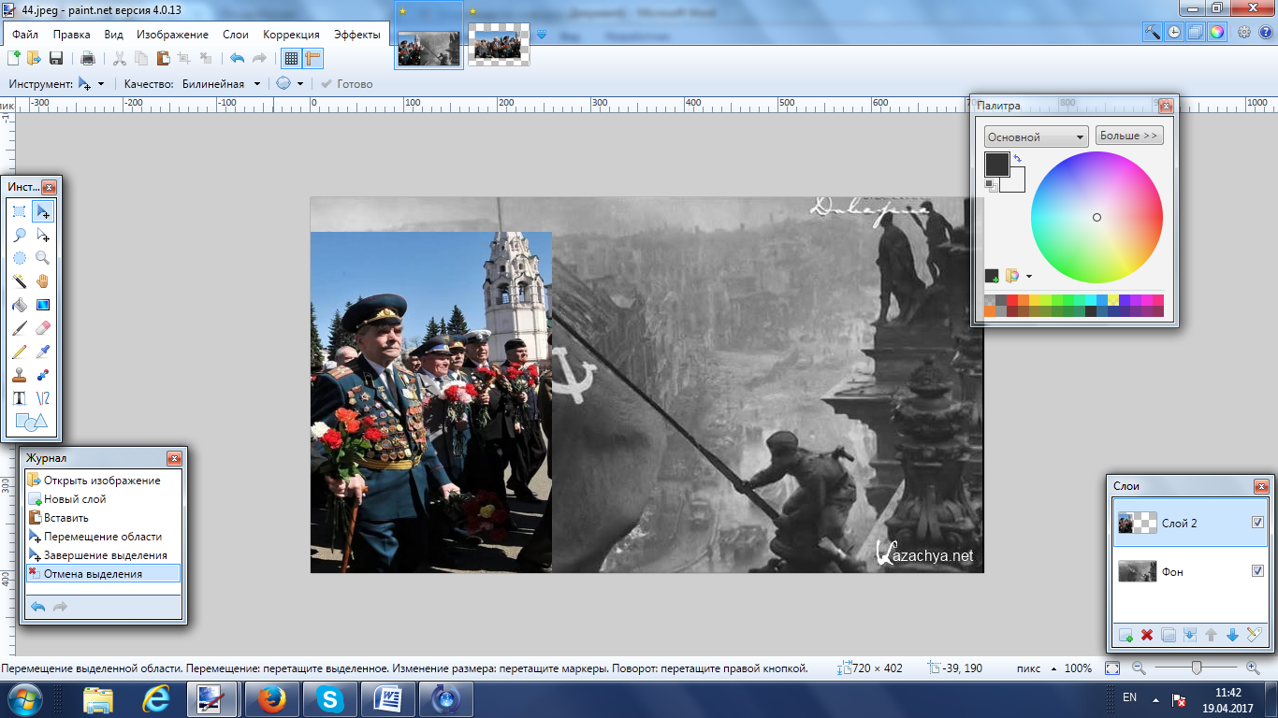Select the Shapes tool
This screenshot has width=1278, height=718.
[31, 422]
